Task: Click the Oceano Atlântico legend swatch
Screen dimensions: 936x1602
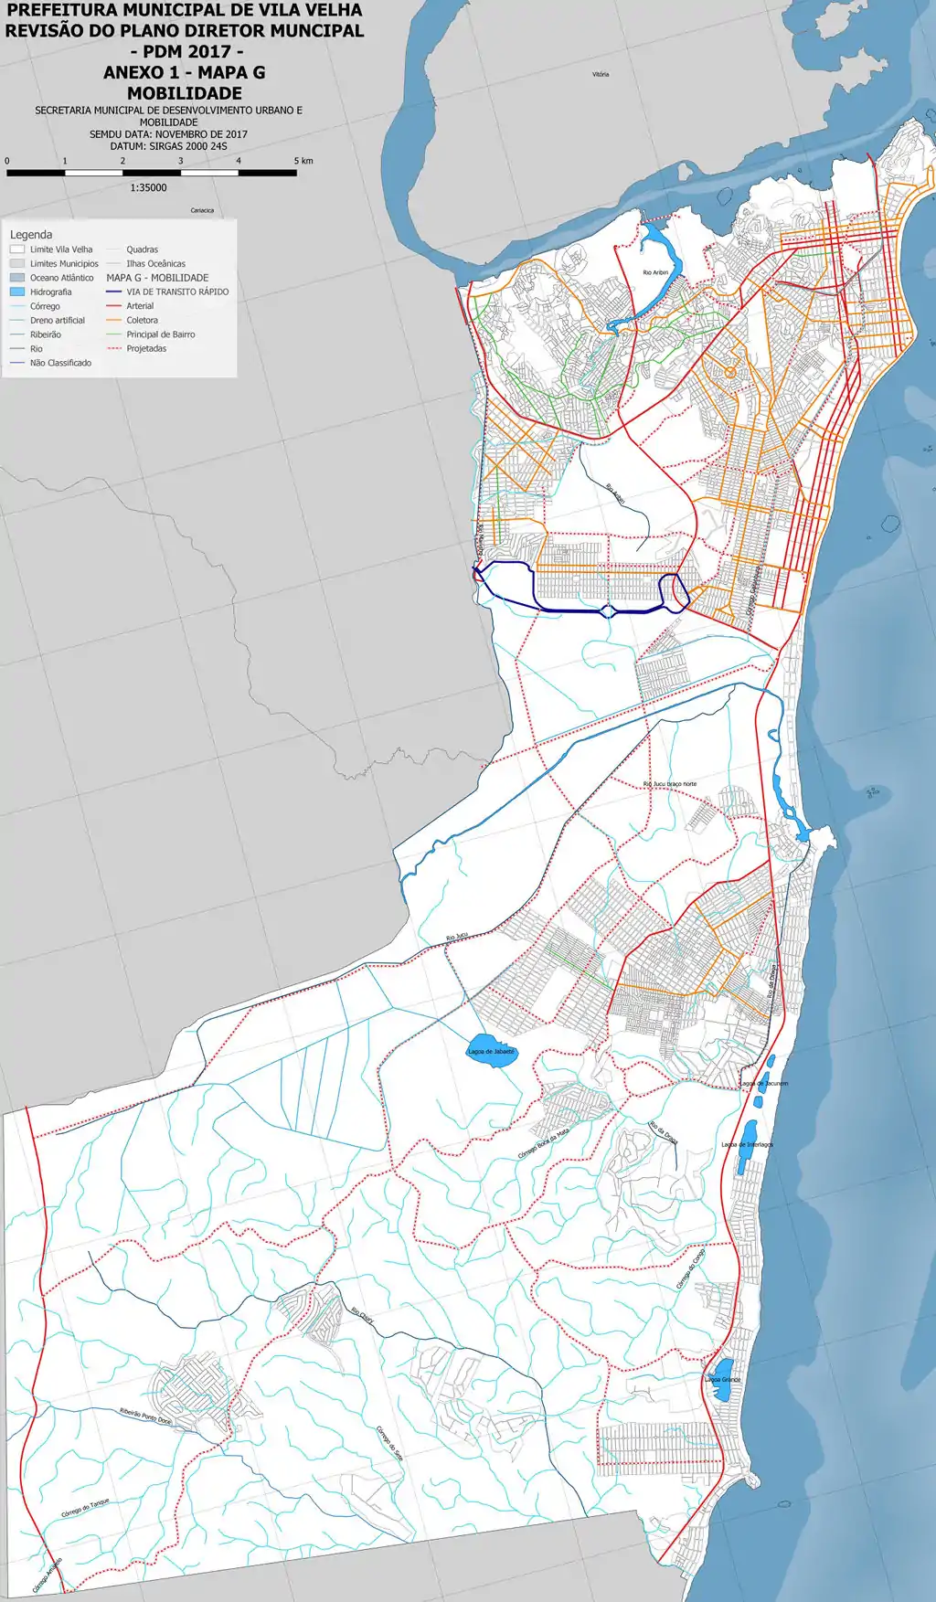Action: click(17, 278)
